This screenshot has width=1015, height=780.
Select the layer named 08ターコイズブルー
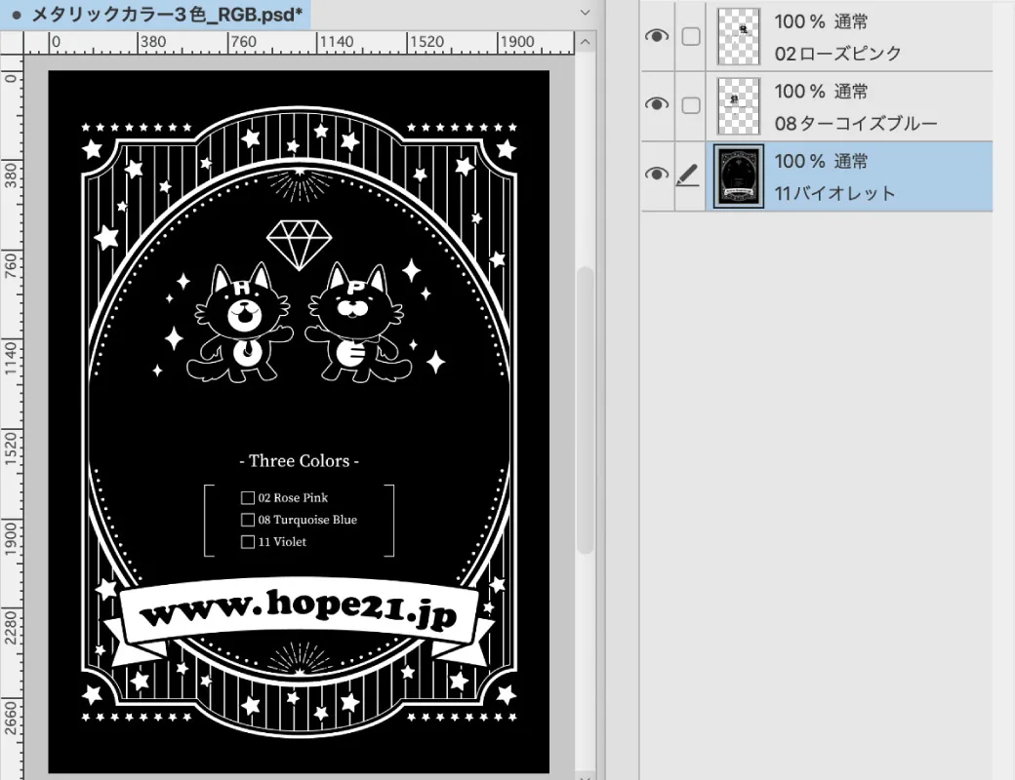tap(855, 123)
